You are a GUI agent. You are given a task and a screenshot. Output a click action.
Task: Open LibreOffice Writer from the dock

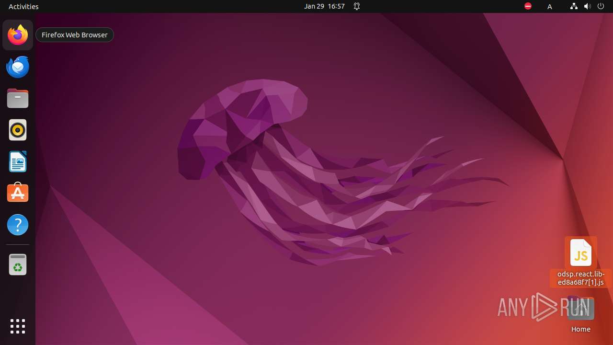[x=18, y=161]
